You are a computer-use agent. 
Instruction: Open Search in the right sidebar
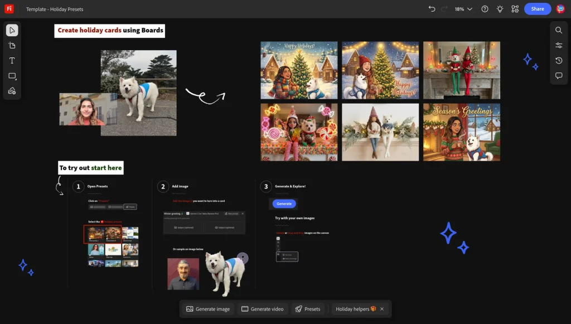click(x=559, y=30)
